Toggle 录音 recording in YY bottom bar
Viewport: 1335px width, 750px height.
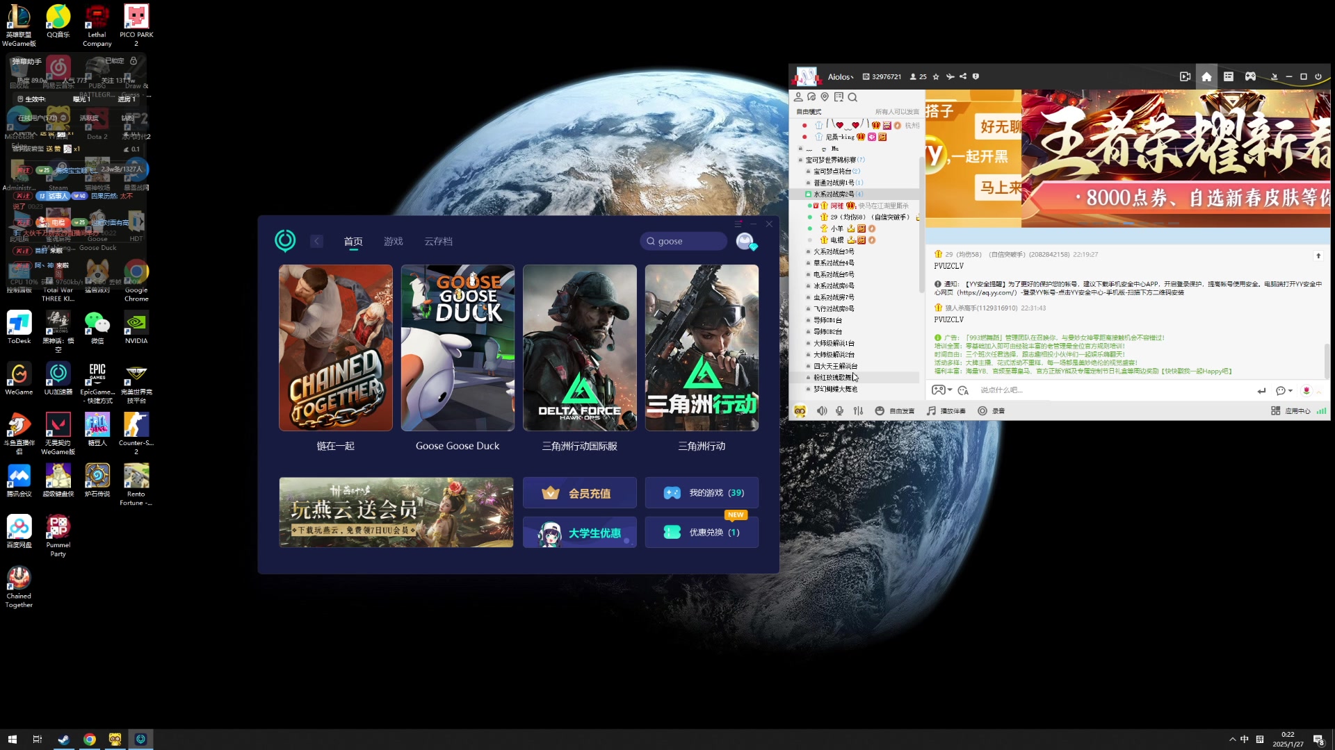[992, 410]
